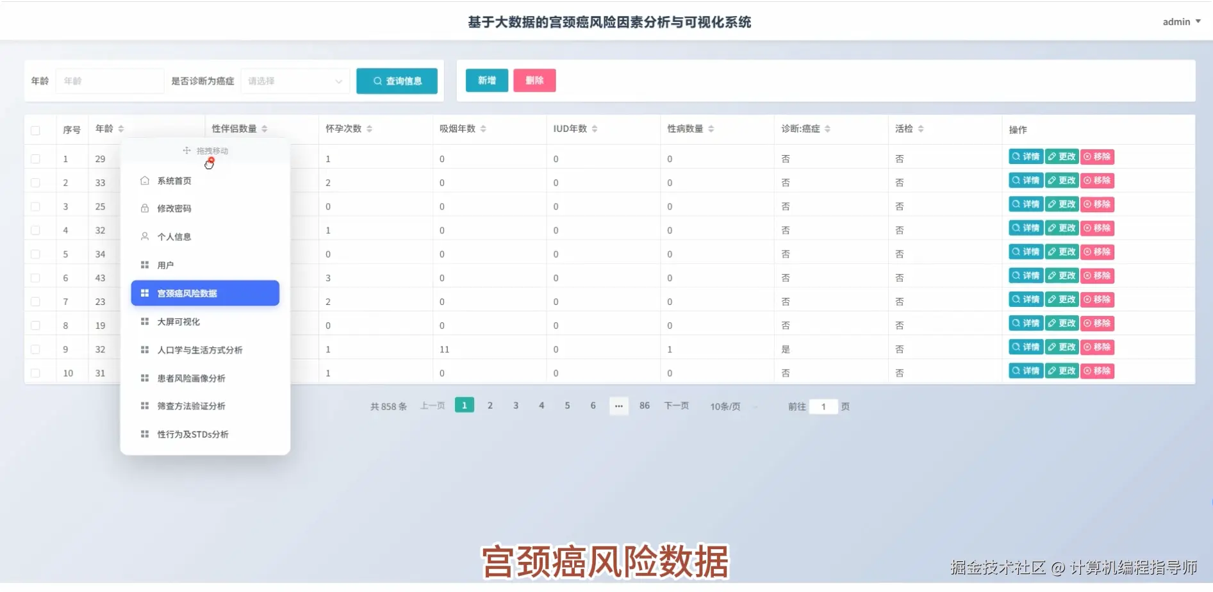Open 详情 for row 1

coord(1026,157)
